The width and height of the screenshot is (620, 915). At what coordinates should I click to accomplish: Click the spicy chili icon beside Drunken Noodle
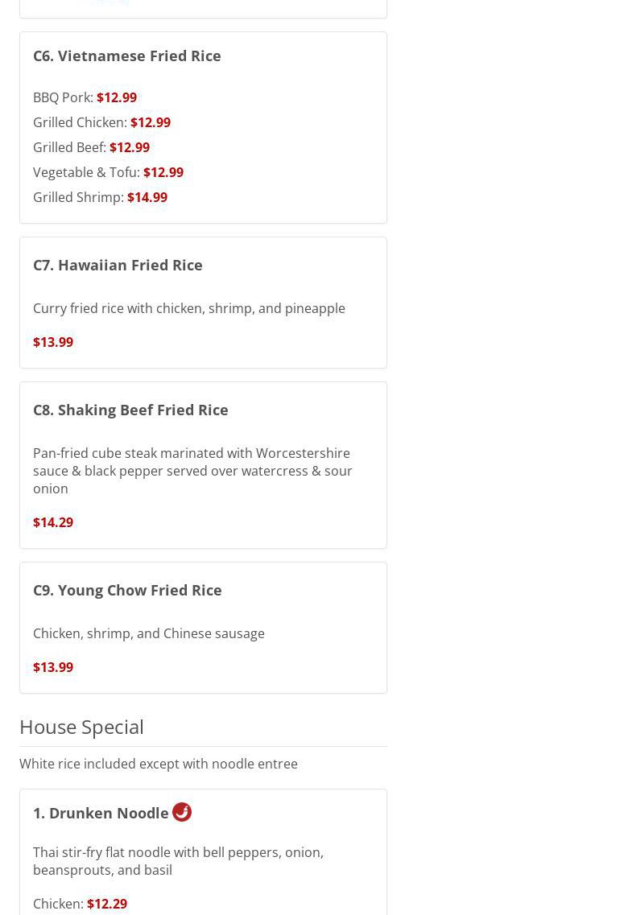pos(182,812)
